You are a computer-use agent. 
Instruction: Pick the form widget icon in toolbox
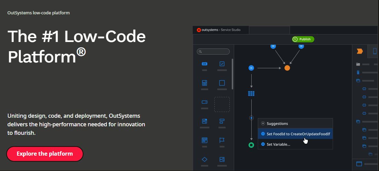click(x=204, y=83)
